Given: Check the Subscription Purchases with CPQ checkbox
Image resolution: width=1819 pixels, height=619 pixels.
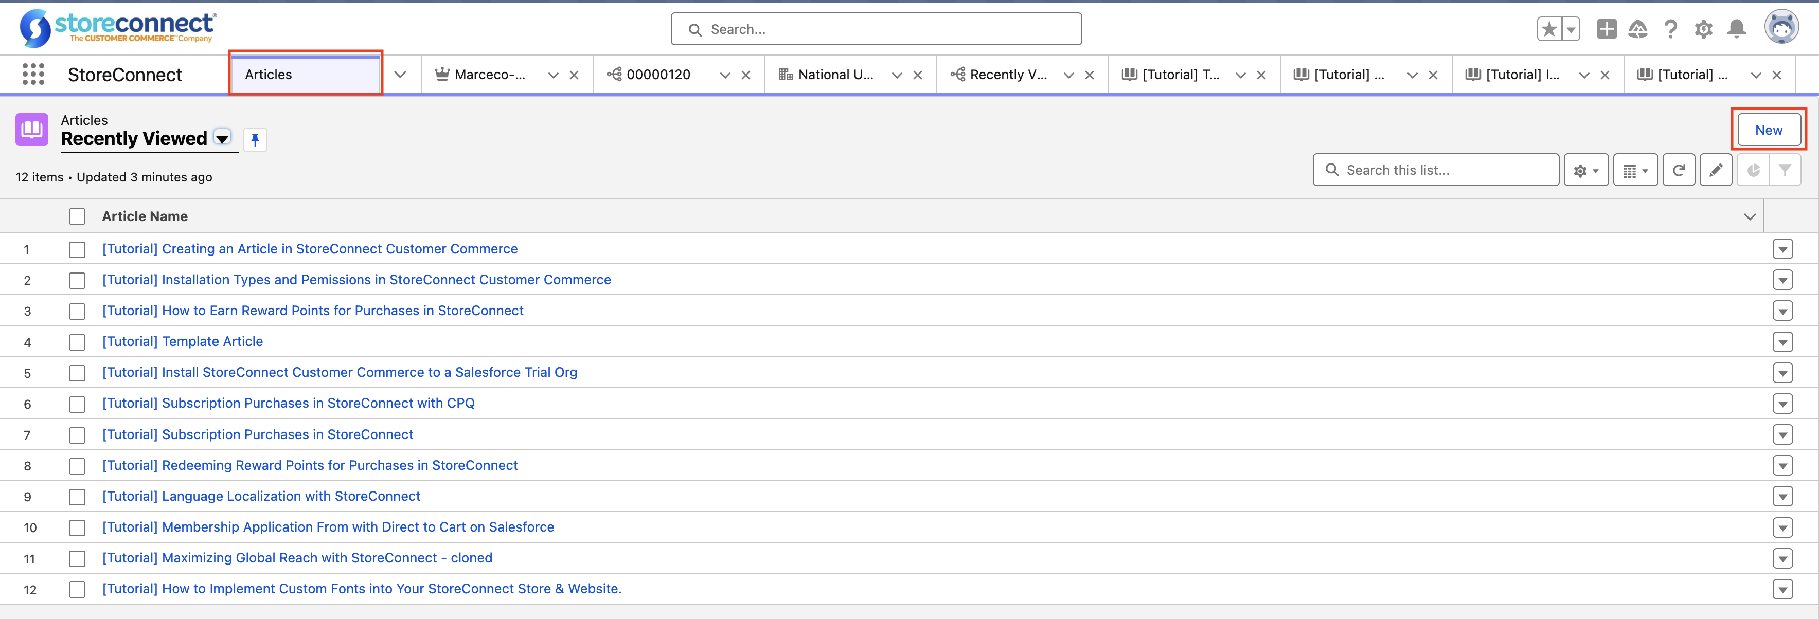Looking at the screenshot, I should [77, 404].
